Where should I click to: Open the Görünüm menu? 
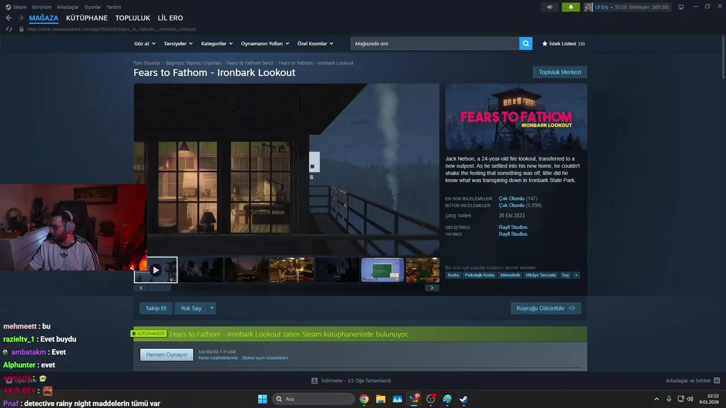pos(41,7)
